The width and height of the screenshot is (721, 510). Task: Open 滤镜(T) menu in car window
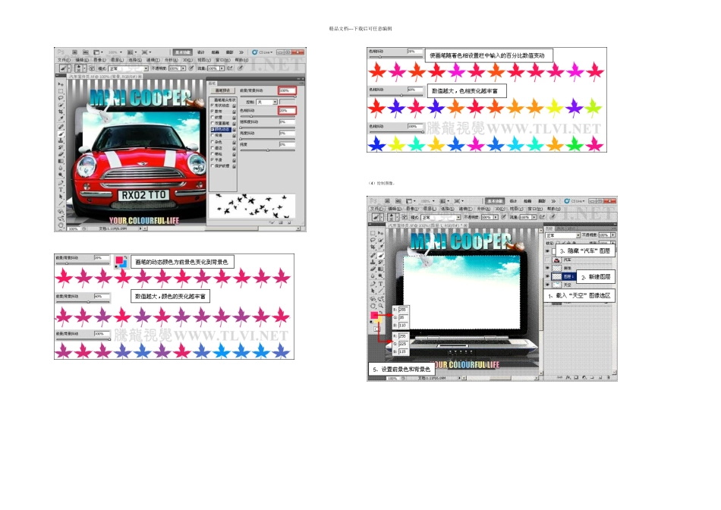[153, 60]
